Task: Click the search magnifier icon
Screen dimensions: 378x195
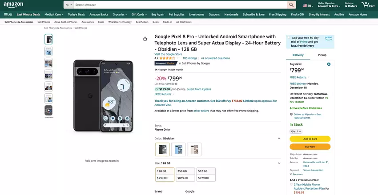Action: [x=291, y=5]
